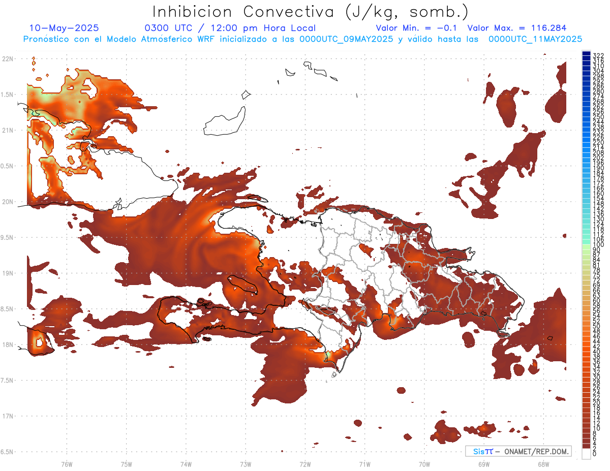
Task: Click the 18N latitude label
Action: click(7, 344)
